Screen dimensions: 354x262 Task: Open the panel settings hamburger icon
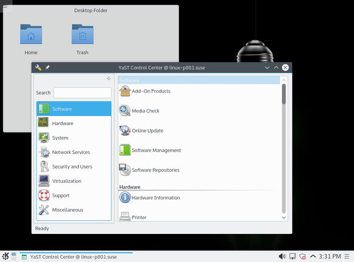tap(347, 257)
